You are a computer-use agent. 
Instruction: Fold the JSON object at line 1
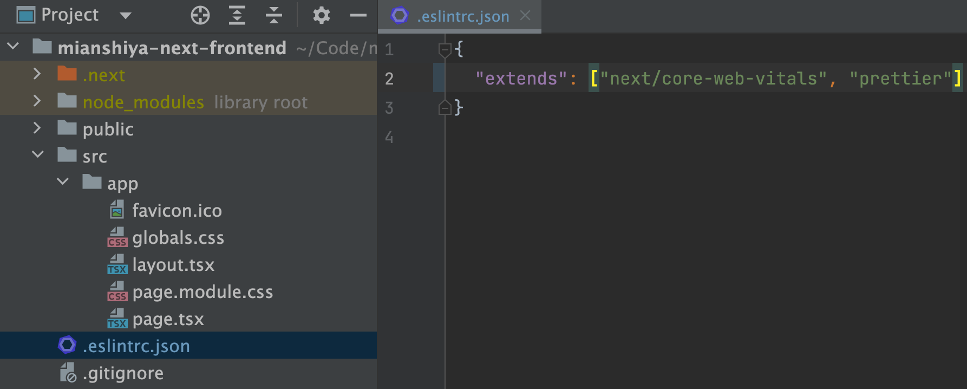point(445,50)
